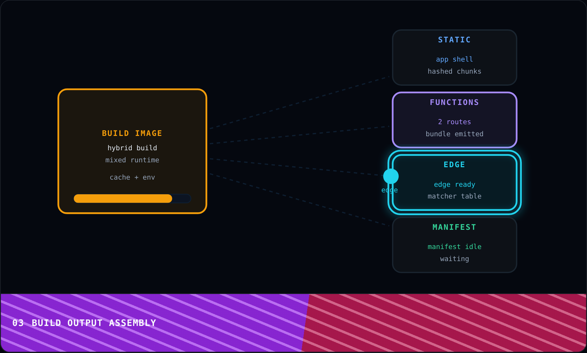Click the 'bundle emitted' text
This screenshot has height=353, width=587.
455,134
